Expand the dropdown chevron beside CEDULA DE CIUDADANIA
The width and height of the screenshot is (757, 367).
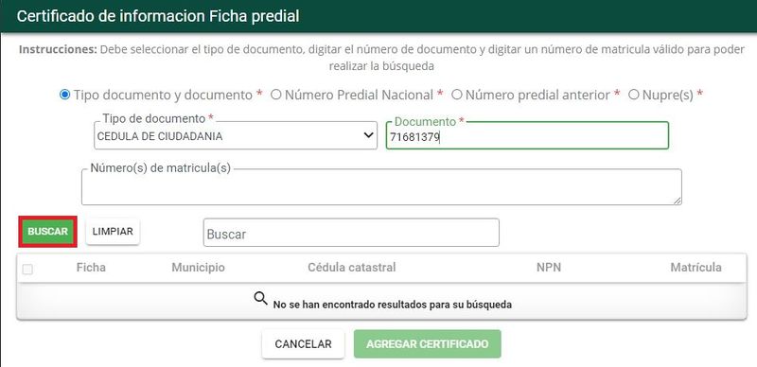click(x=369, y=135)
